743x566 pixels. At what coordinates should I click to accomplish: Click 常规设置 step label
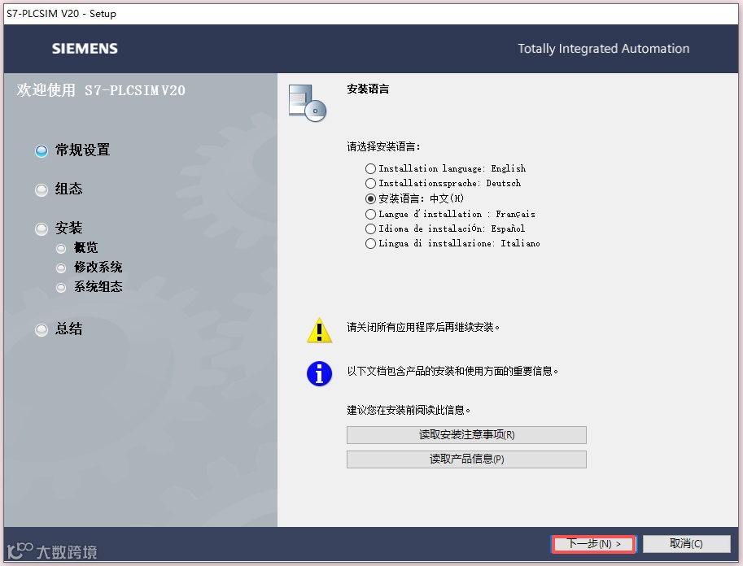tap(82, 150)
